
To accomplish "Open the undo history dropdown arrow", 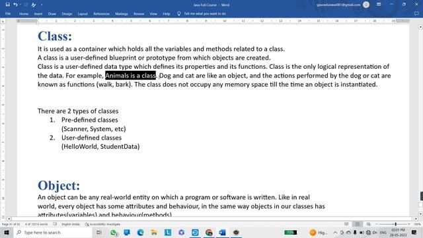I will pyautogui.click(x=20, y=5).
